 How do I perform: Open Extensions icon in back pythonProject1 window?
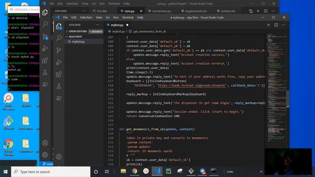click(x=45, y=60)
